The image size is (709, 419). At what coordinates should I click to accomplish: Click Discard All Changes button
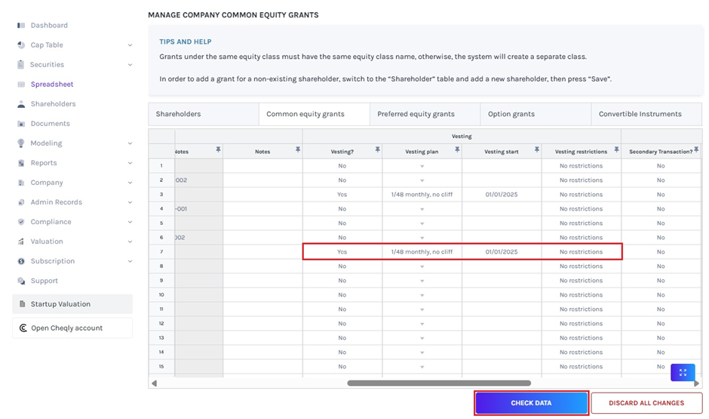(x=646, y=403)
